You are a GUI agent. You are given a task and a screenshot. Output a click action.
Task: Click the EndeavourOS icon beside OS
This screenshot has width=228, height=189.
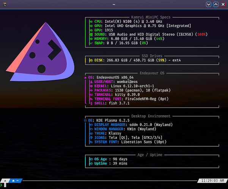pos(85,77)
